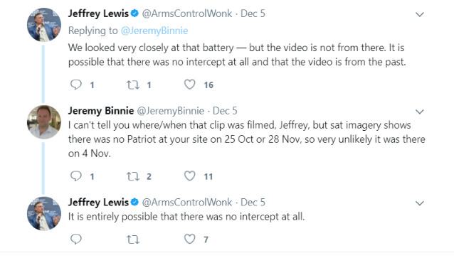Open the @JeremyBinnie mention in 'Replying to'
The image size is (454, 258).
[x=154, y=31]
